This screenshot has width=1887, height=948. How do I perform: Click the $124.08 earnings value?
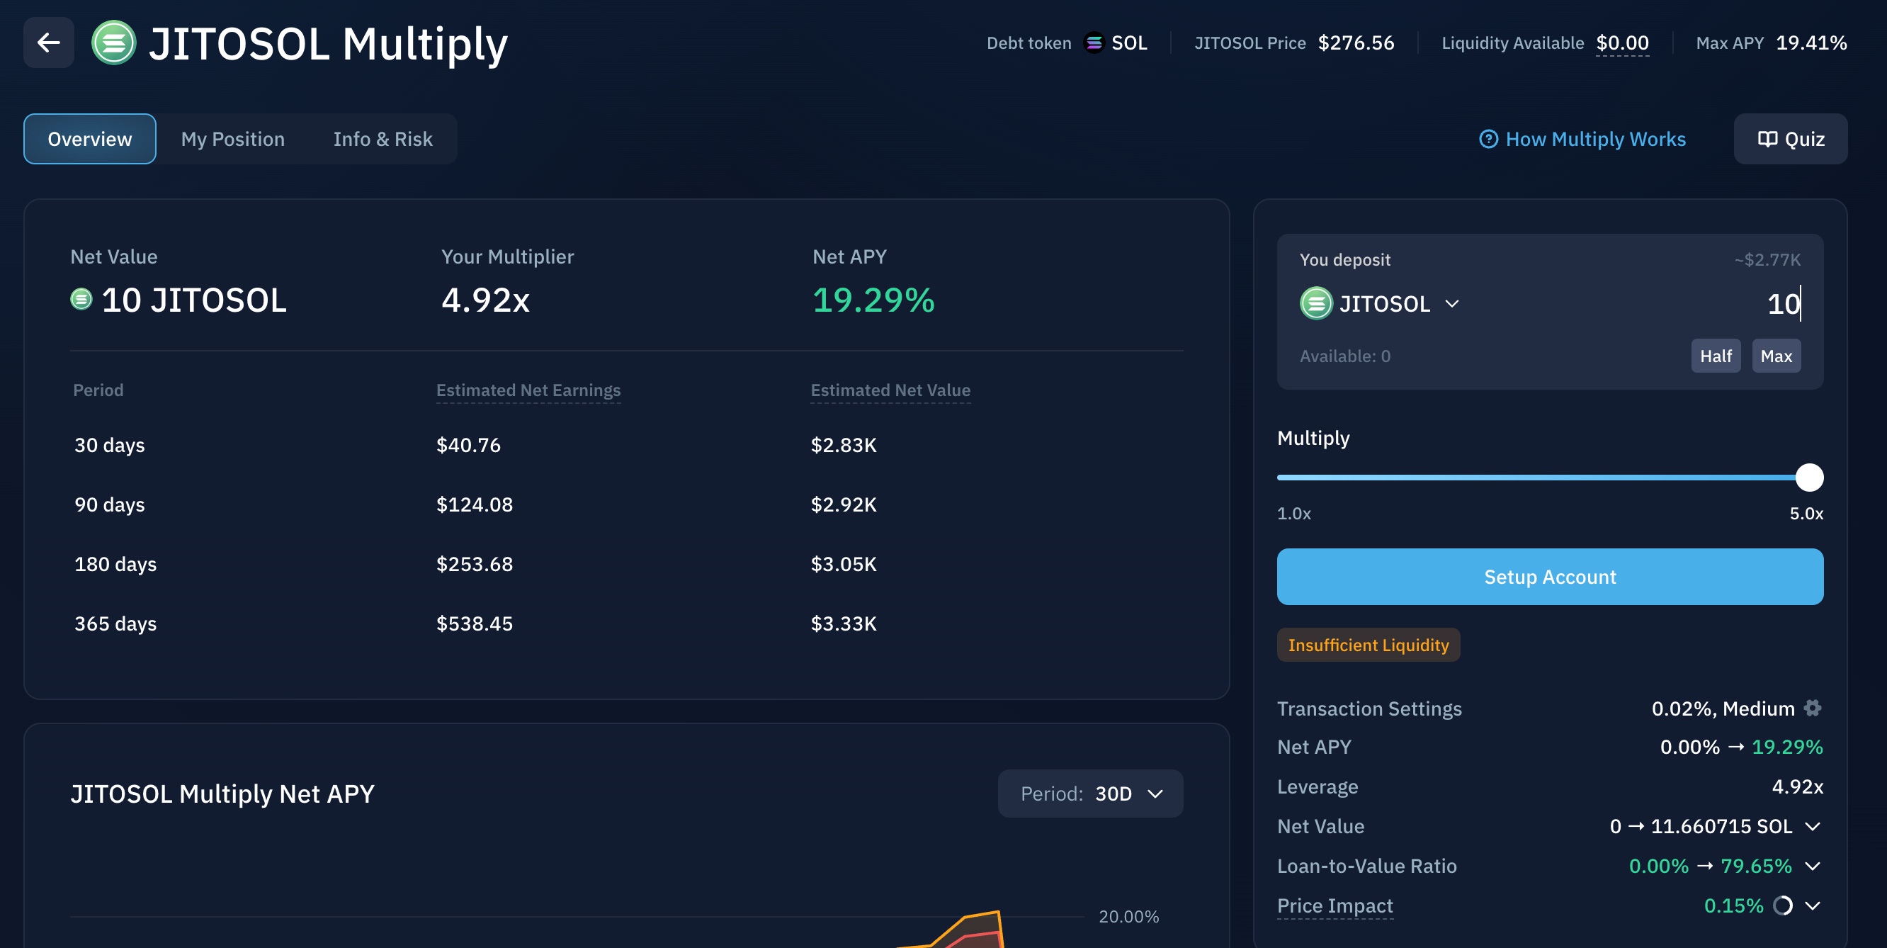coord(475,504)
